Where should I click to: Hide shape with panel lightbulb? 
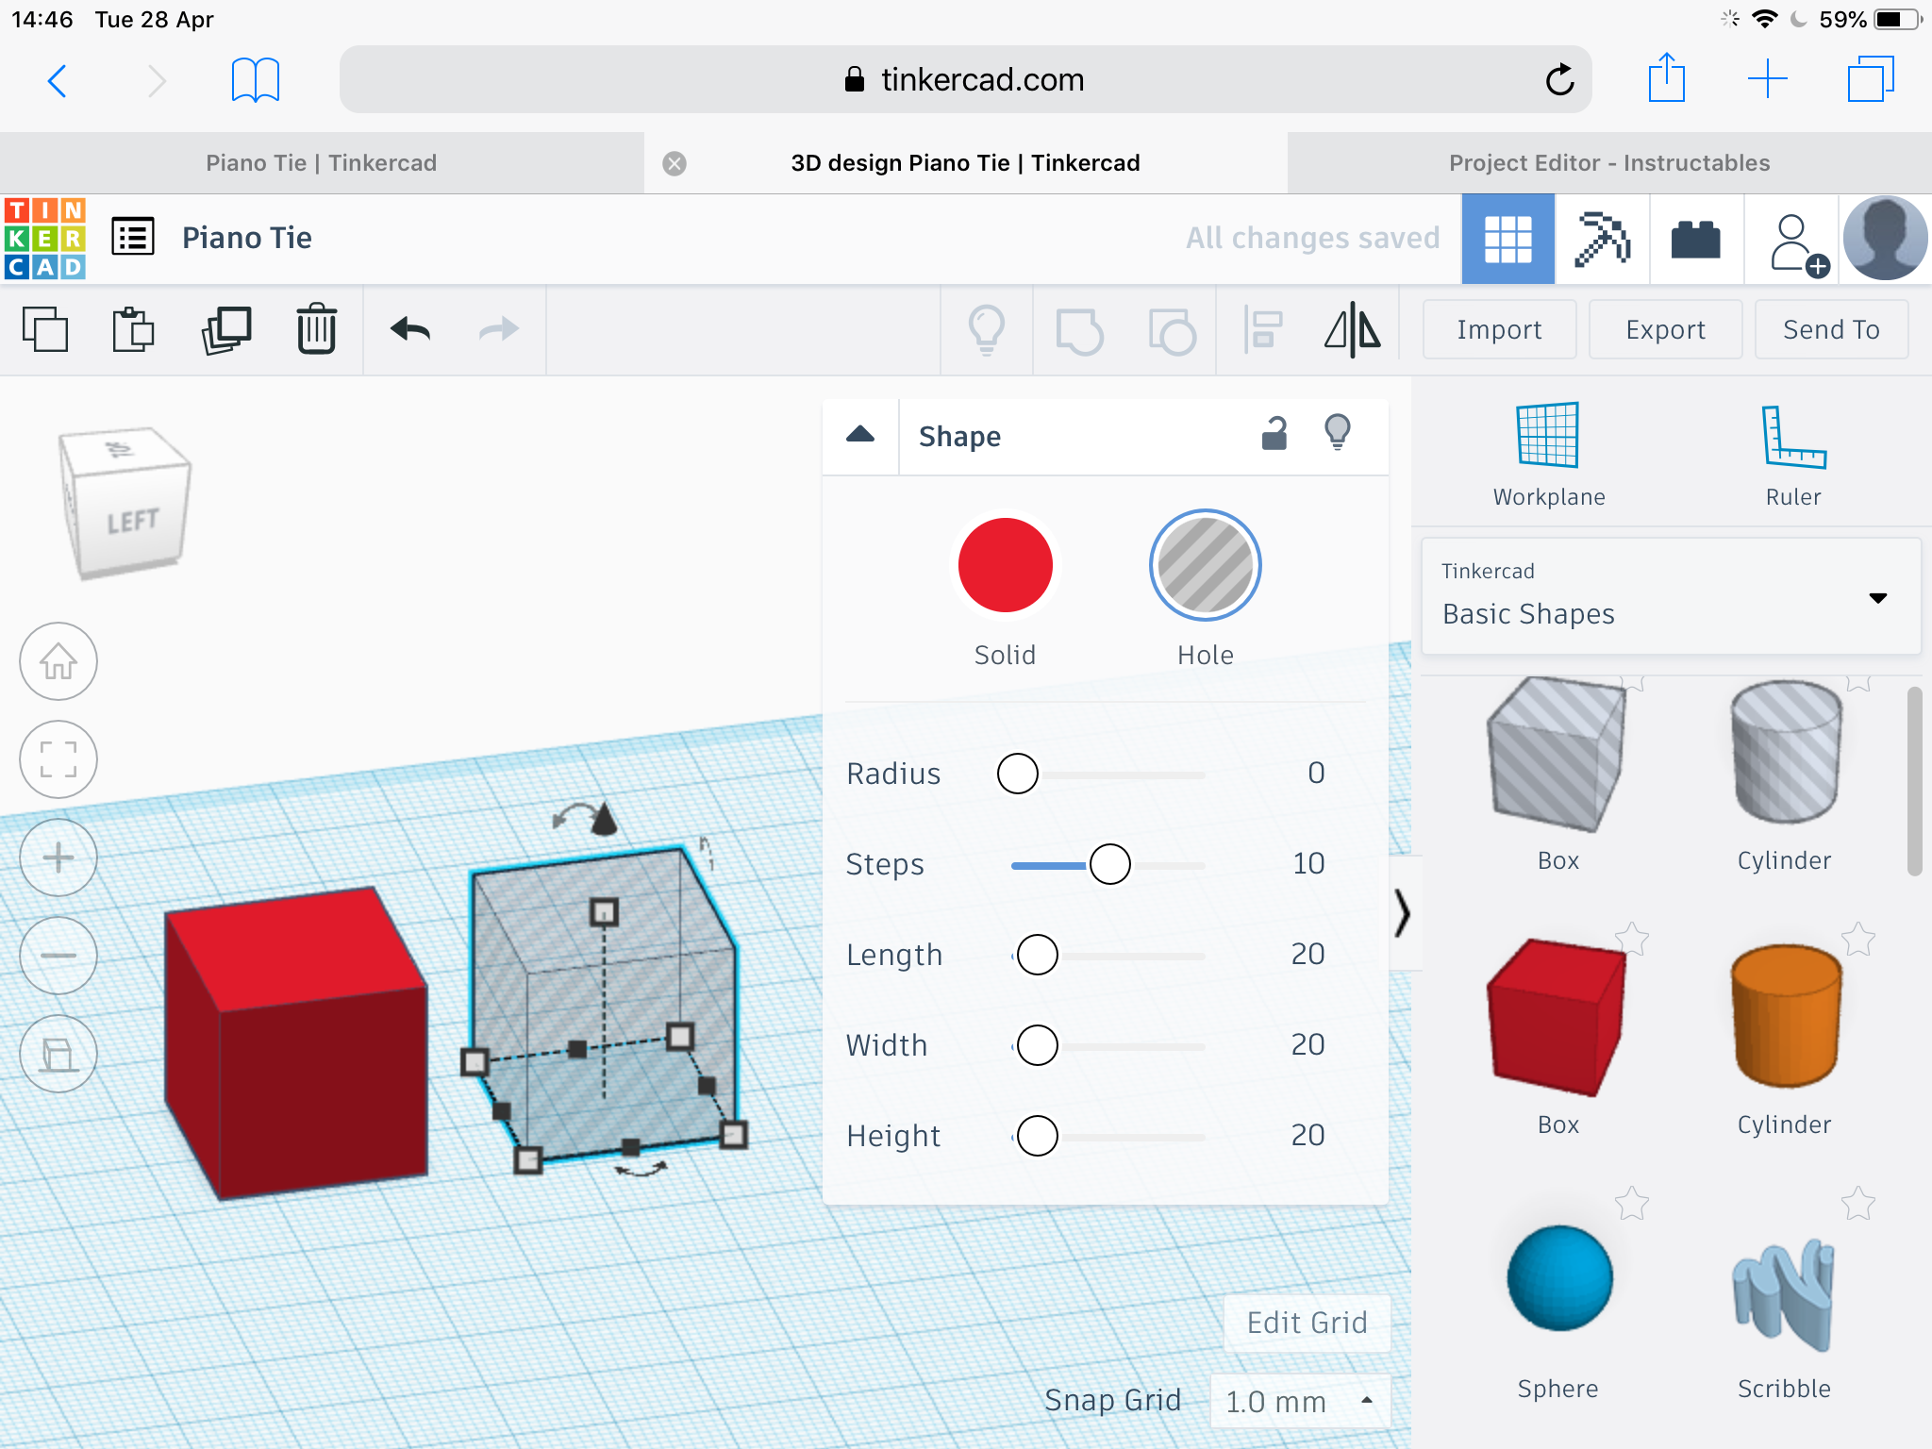1338,433
